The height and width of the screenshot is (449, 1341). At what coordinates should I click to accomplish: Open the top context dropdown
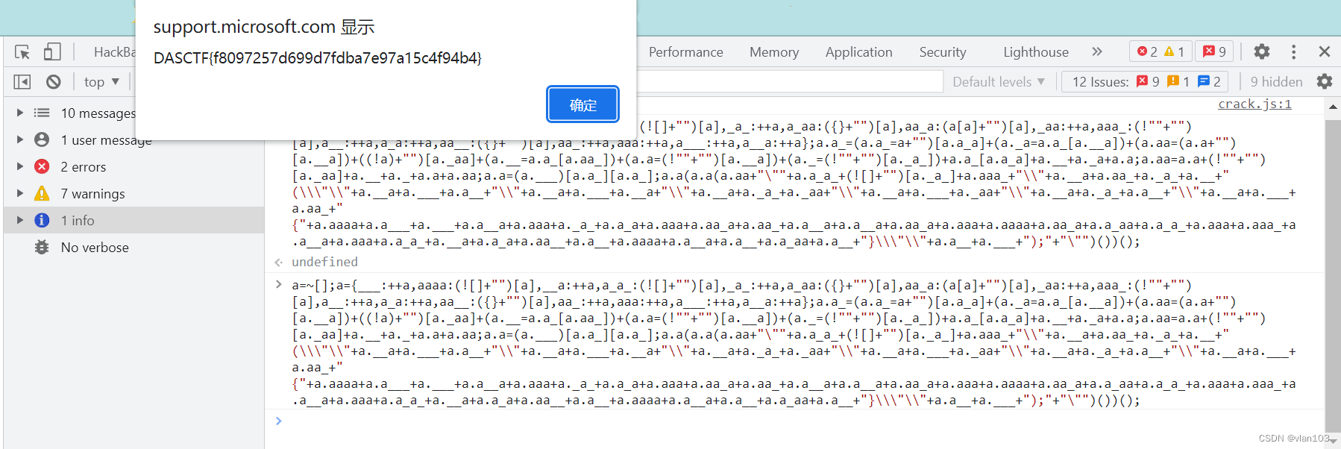101,82
